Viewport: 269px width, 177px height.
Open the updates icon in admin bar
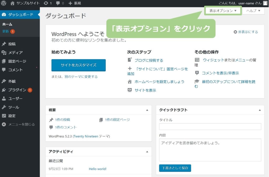(46, 3)
